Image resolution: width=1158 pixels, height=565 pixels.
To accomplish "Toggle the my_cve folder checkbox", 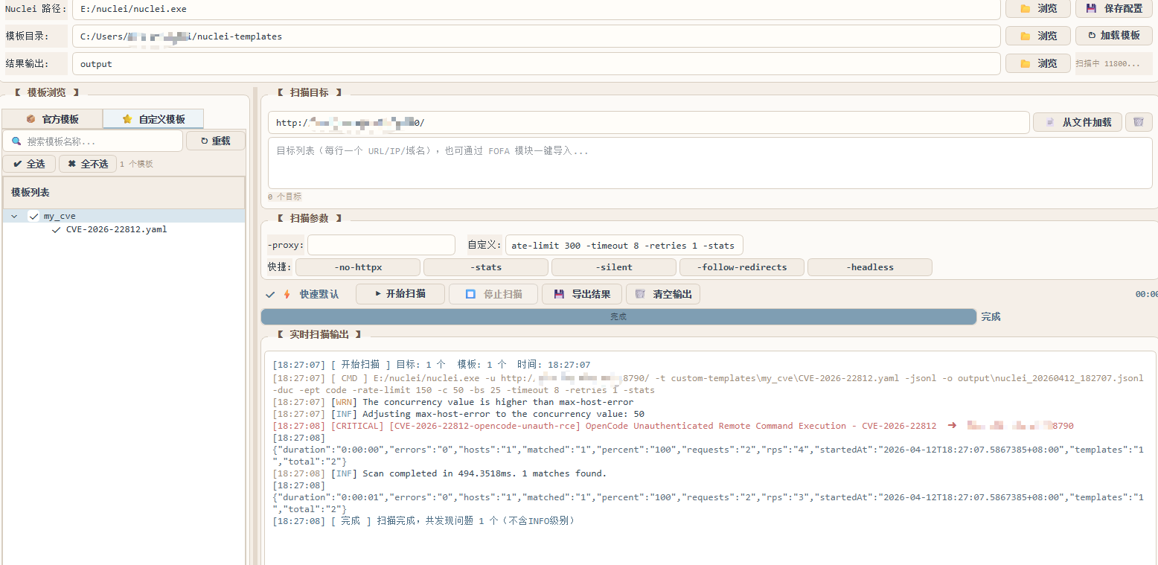I will [33, 216].
